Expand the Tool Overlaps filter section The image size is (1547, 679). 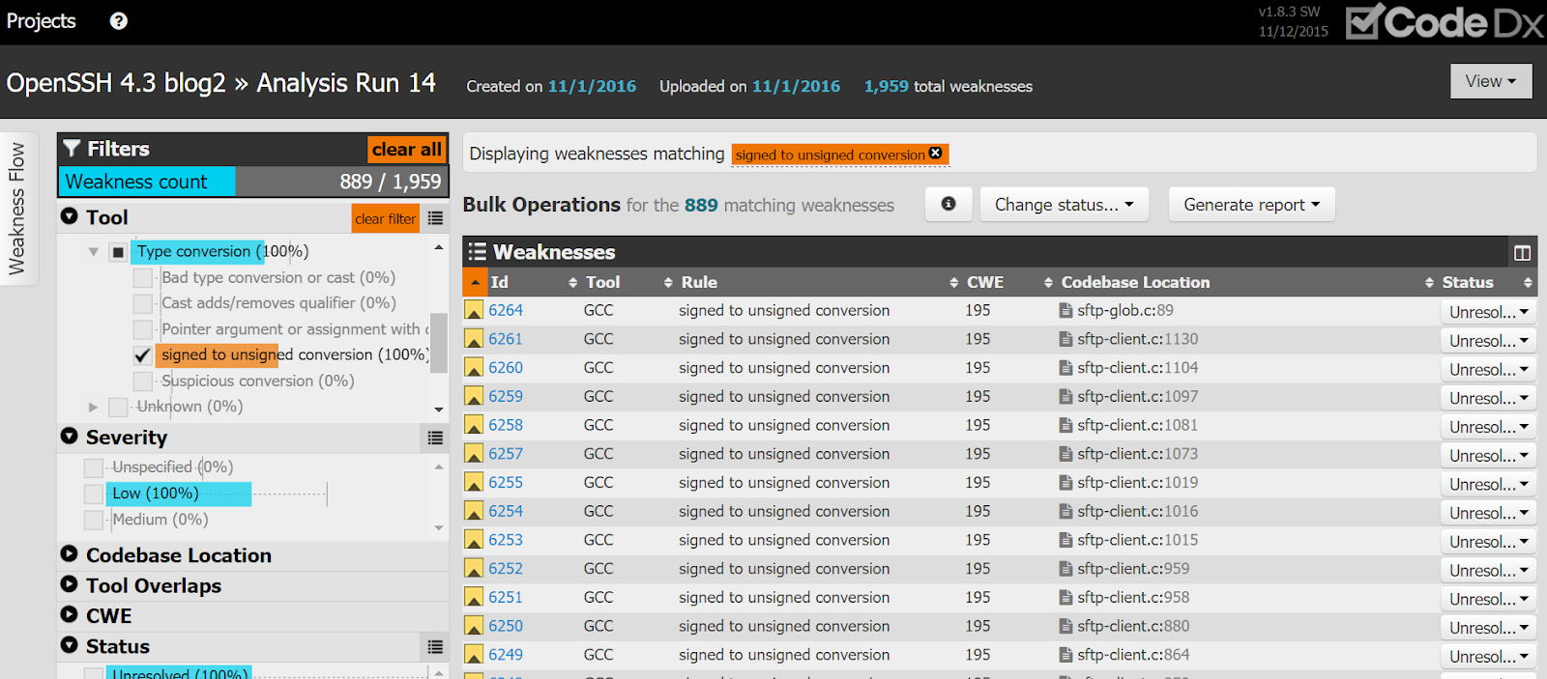click(x=70, y=584)
